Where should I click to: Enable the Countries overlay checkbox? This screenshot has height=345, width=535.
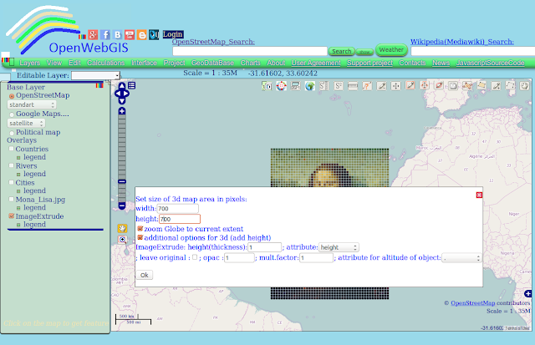click(x=11, y=149)
